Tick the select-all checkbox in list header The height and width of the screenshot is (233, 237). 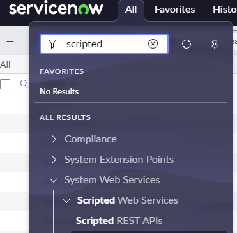click(x=5, y=84)
